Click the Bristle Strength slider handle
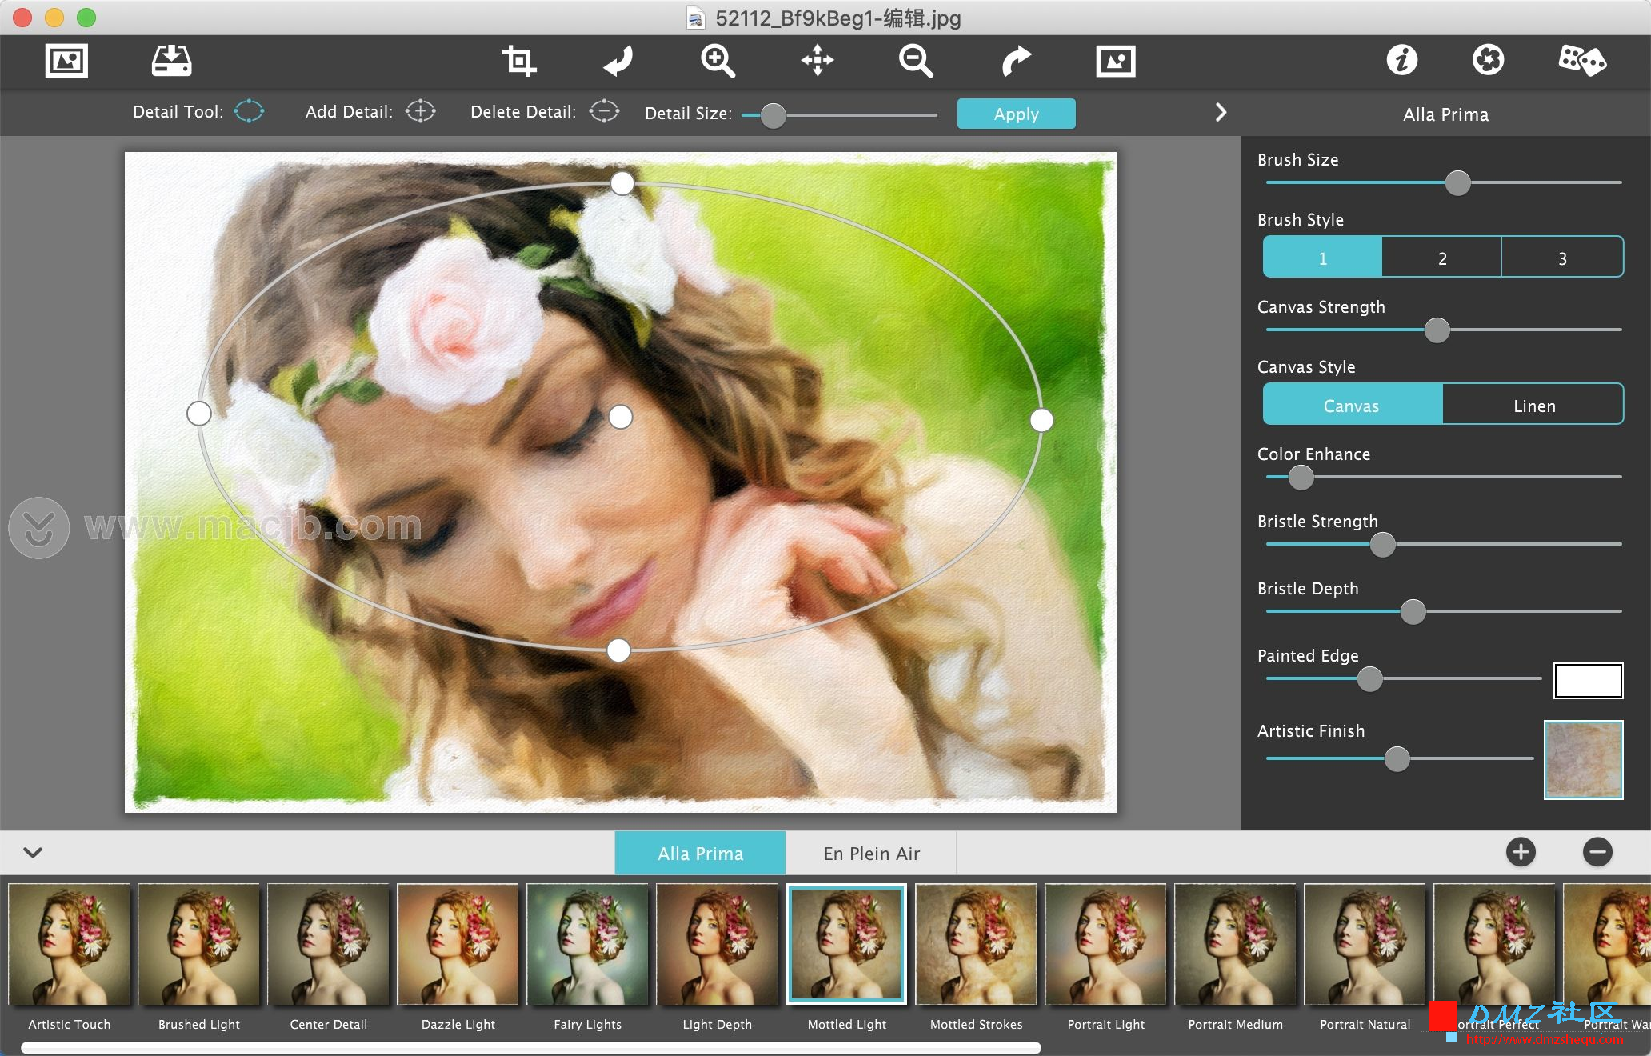1651x1056 pixels. coord(1382,545)
